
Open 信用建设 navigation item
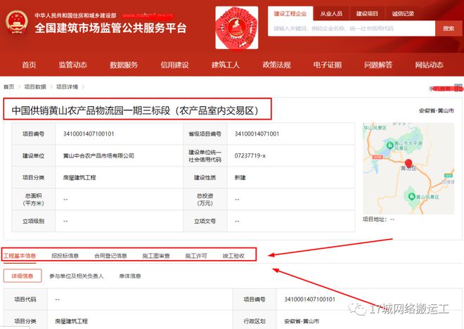click(x=174, y=65)
